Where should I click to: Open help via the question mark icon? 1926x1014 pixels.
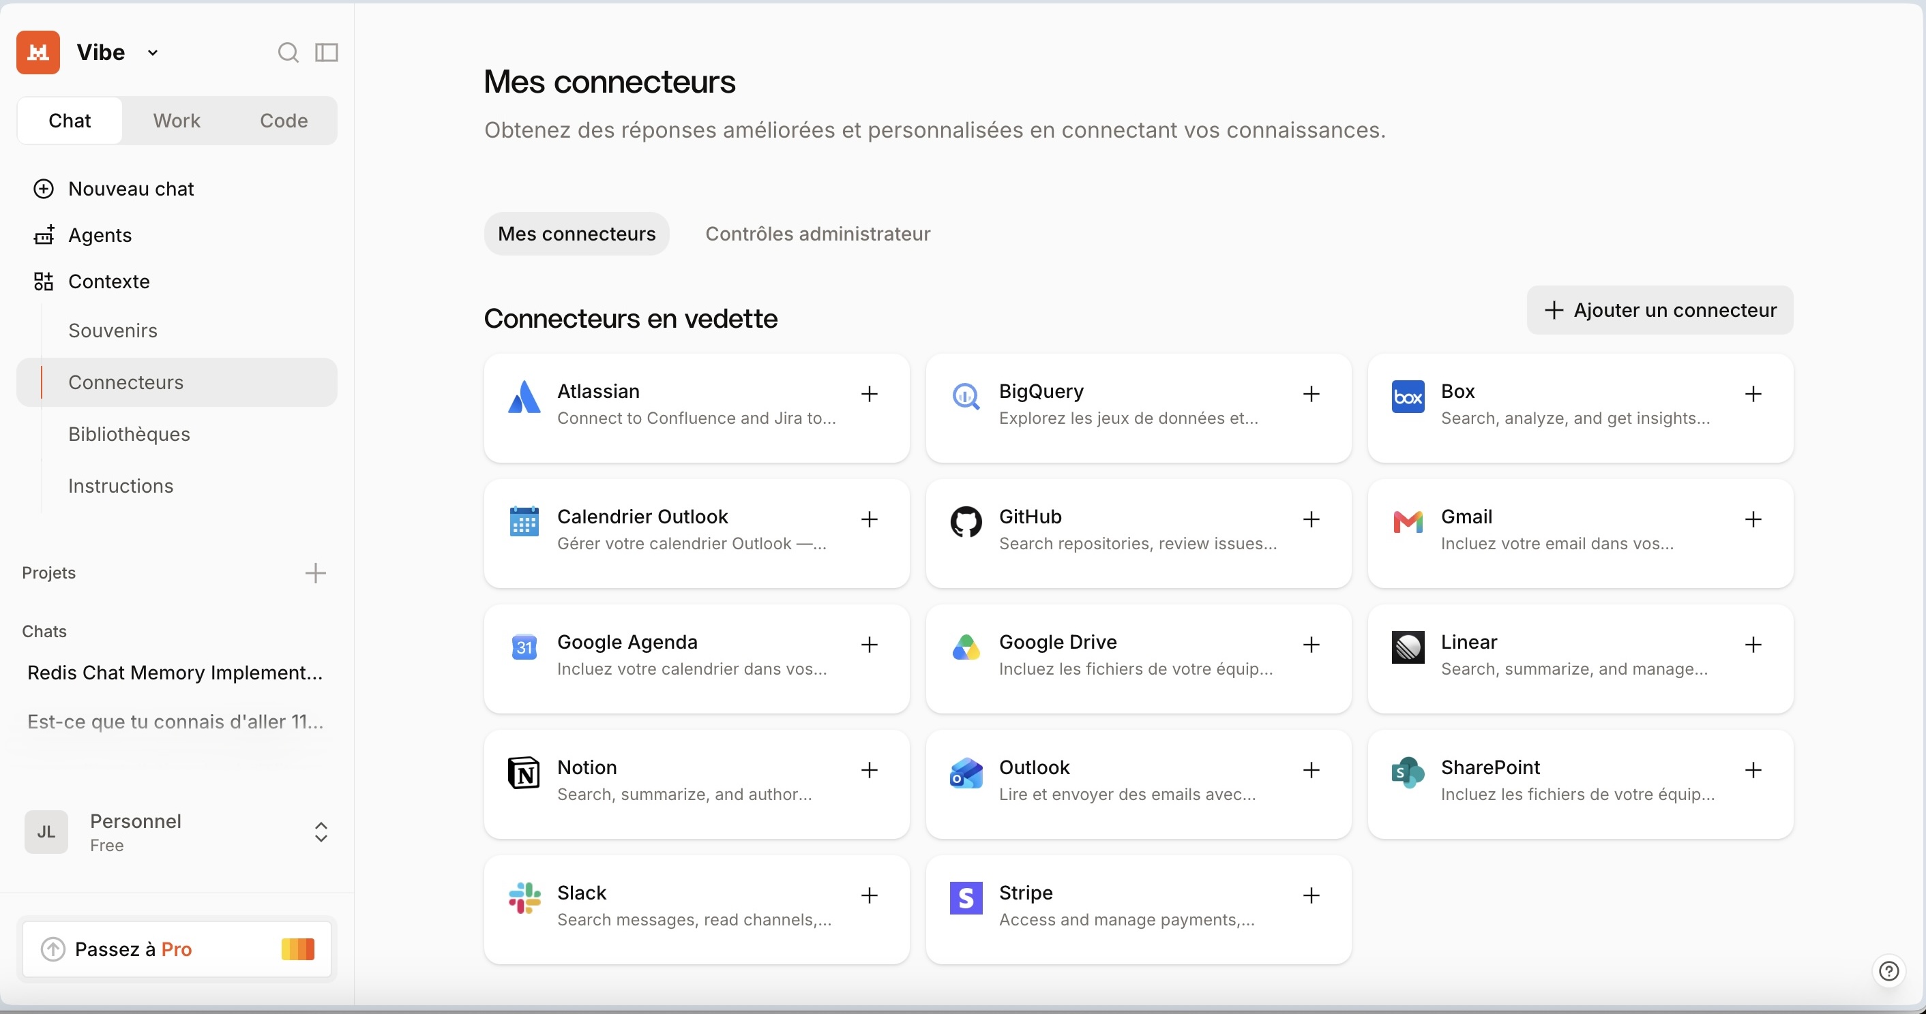click(1889, 970)
